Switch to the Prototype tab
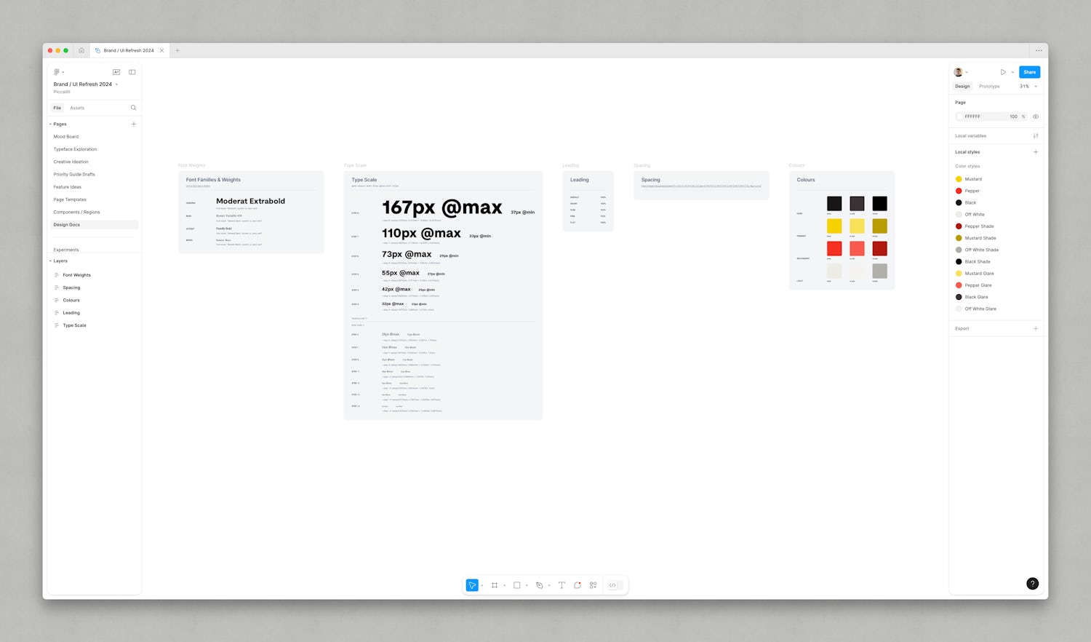 click(989, 87)
